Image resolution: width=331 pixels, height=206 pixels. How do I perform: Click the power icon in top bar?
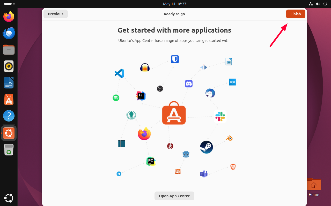(325, 4)
